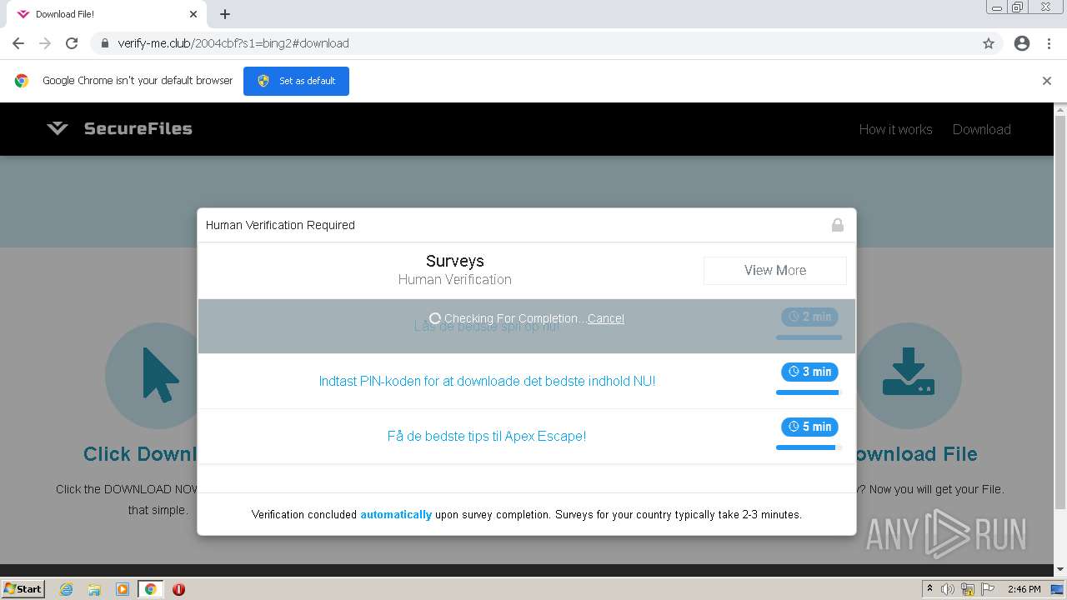Image resolution: width=1067 pixels, height=600 pixels.
Task: Open Chrome's three-dot menu
Action: 1049,43
